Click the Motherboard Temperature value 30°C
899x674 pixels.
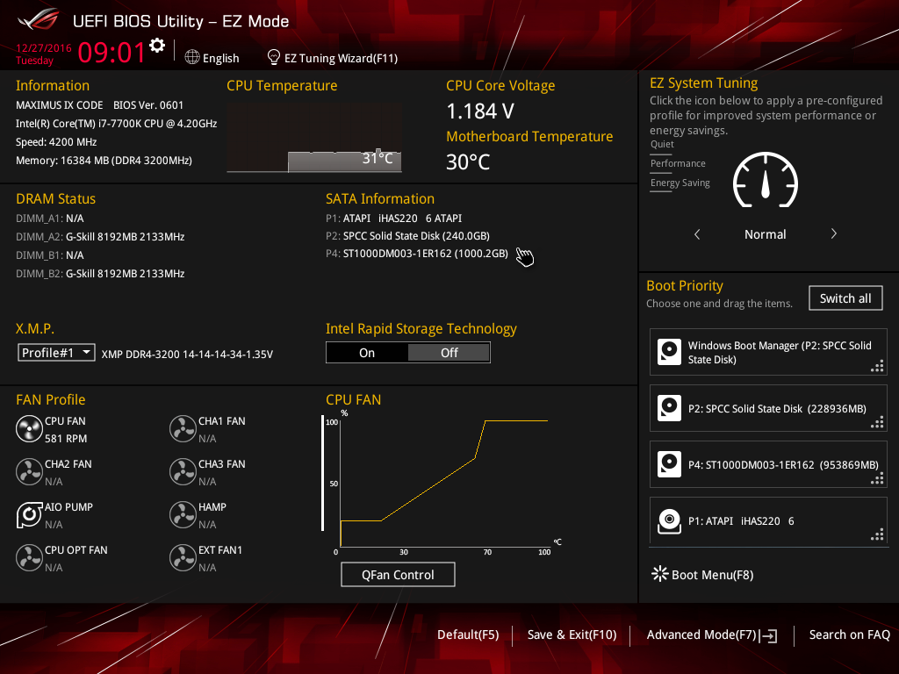468,162
